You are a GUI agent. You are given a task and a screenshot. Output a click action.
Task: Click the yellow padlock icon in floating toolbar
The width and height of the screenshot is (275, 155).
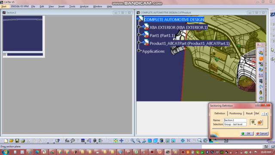point(261,92)
